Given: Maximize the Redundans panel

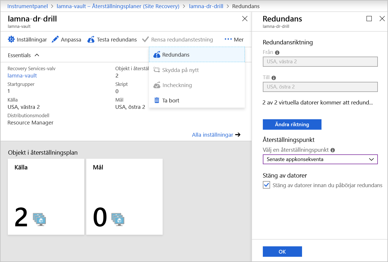Looking at the screenshot, I should 369,19.
